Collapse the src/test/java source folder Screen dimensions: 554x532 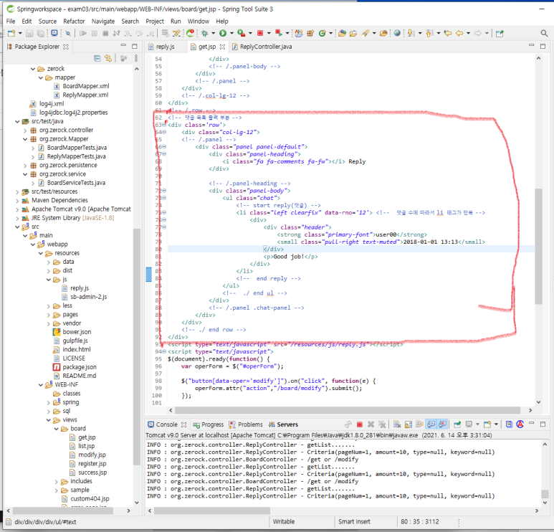17,122
